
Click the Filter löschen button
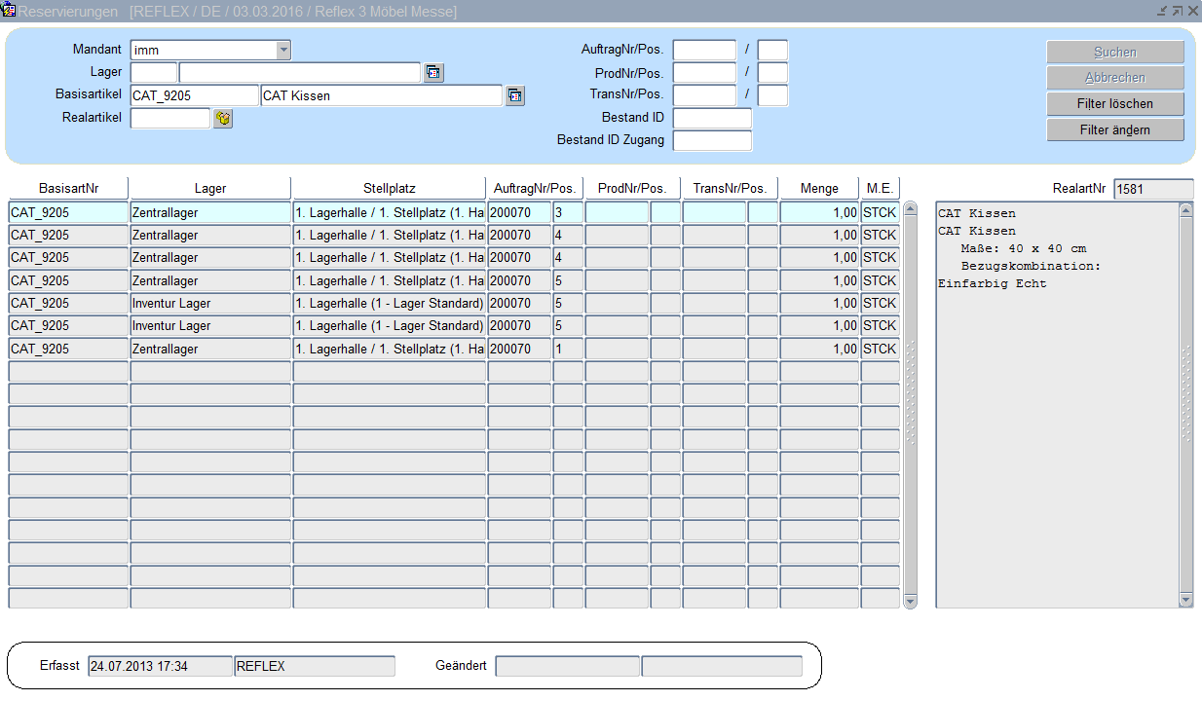click(1115, 104)
